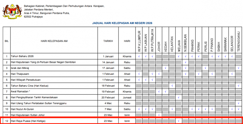Viewport: 243px width, 124px height.
Task: Click the Perlis tick in Israk dan Mikraj row
Action: click(205, 68)
